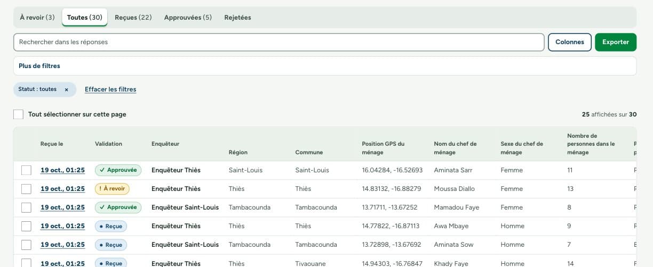Switch to the 'À revoir (3)' tab
653x267 pixels.
(x=37, y=18)
